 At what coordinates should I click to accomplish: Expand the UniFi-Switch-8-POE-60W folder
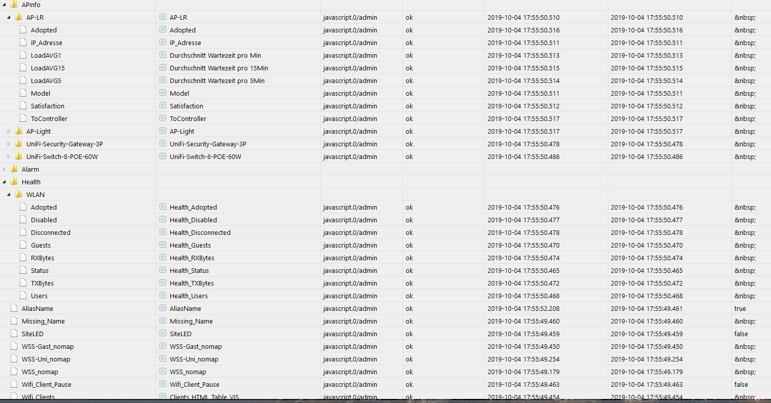[x=9, y=156]
